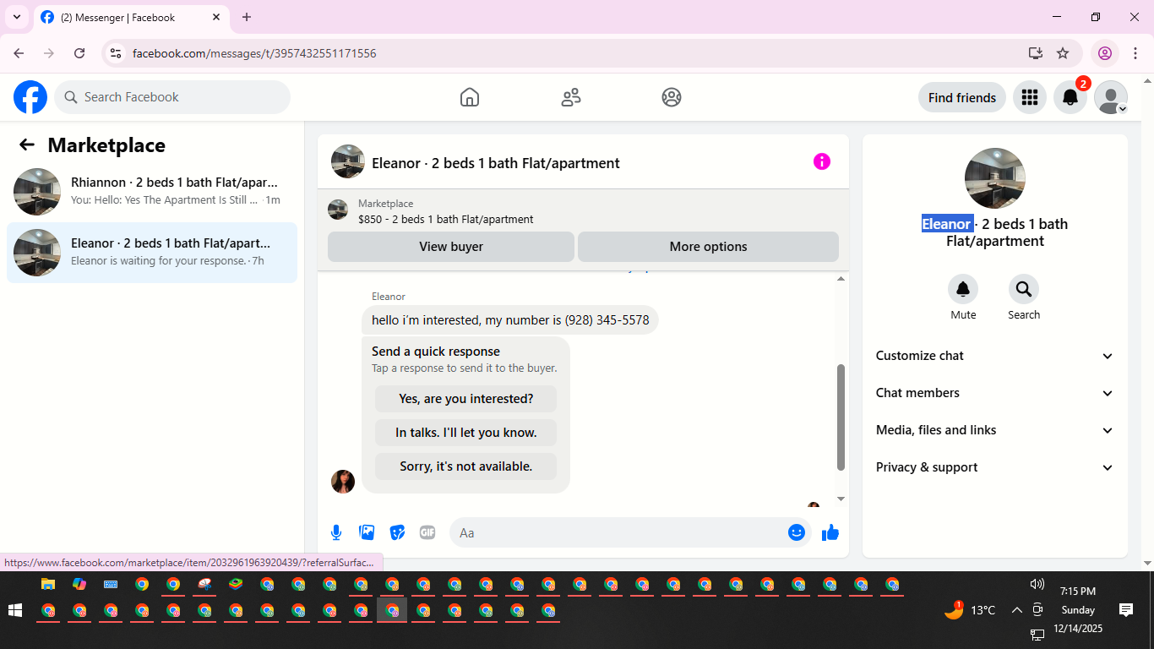
Task: Choose a sticker with the sticker icon
Action: (x=397, y=532)
